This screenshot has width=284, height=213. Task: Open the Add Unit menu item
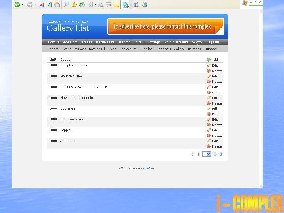pos(70,42)
